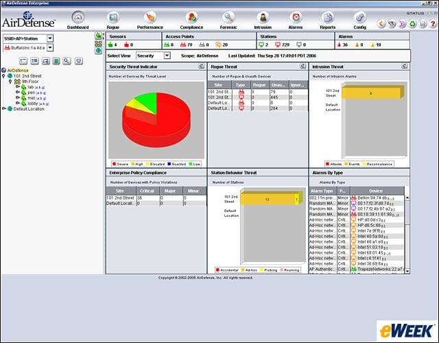
Task: Click the Alarms By Type scrollbar down arrow
Action: click(407, 271)
